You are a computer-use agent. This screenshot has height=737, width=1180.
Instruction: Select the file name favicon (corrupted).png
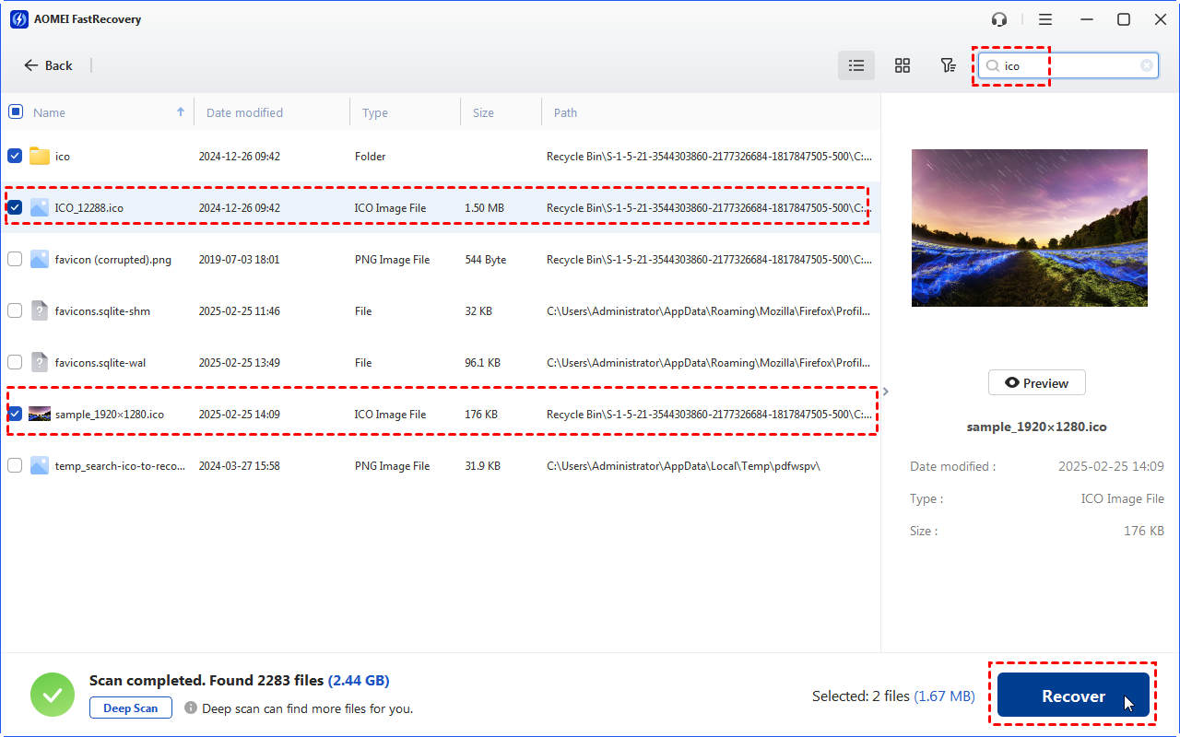[113, 260]
